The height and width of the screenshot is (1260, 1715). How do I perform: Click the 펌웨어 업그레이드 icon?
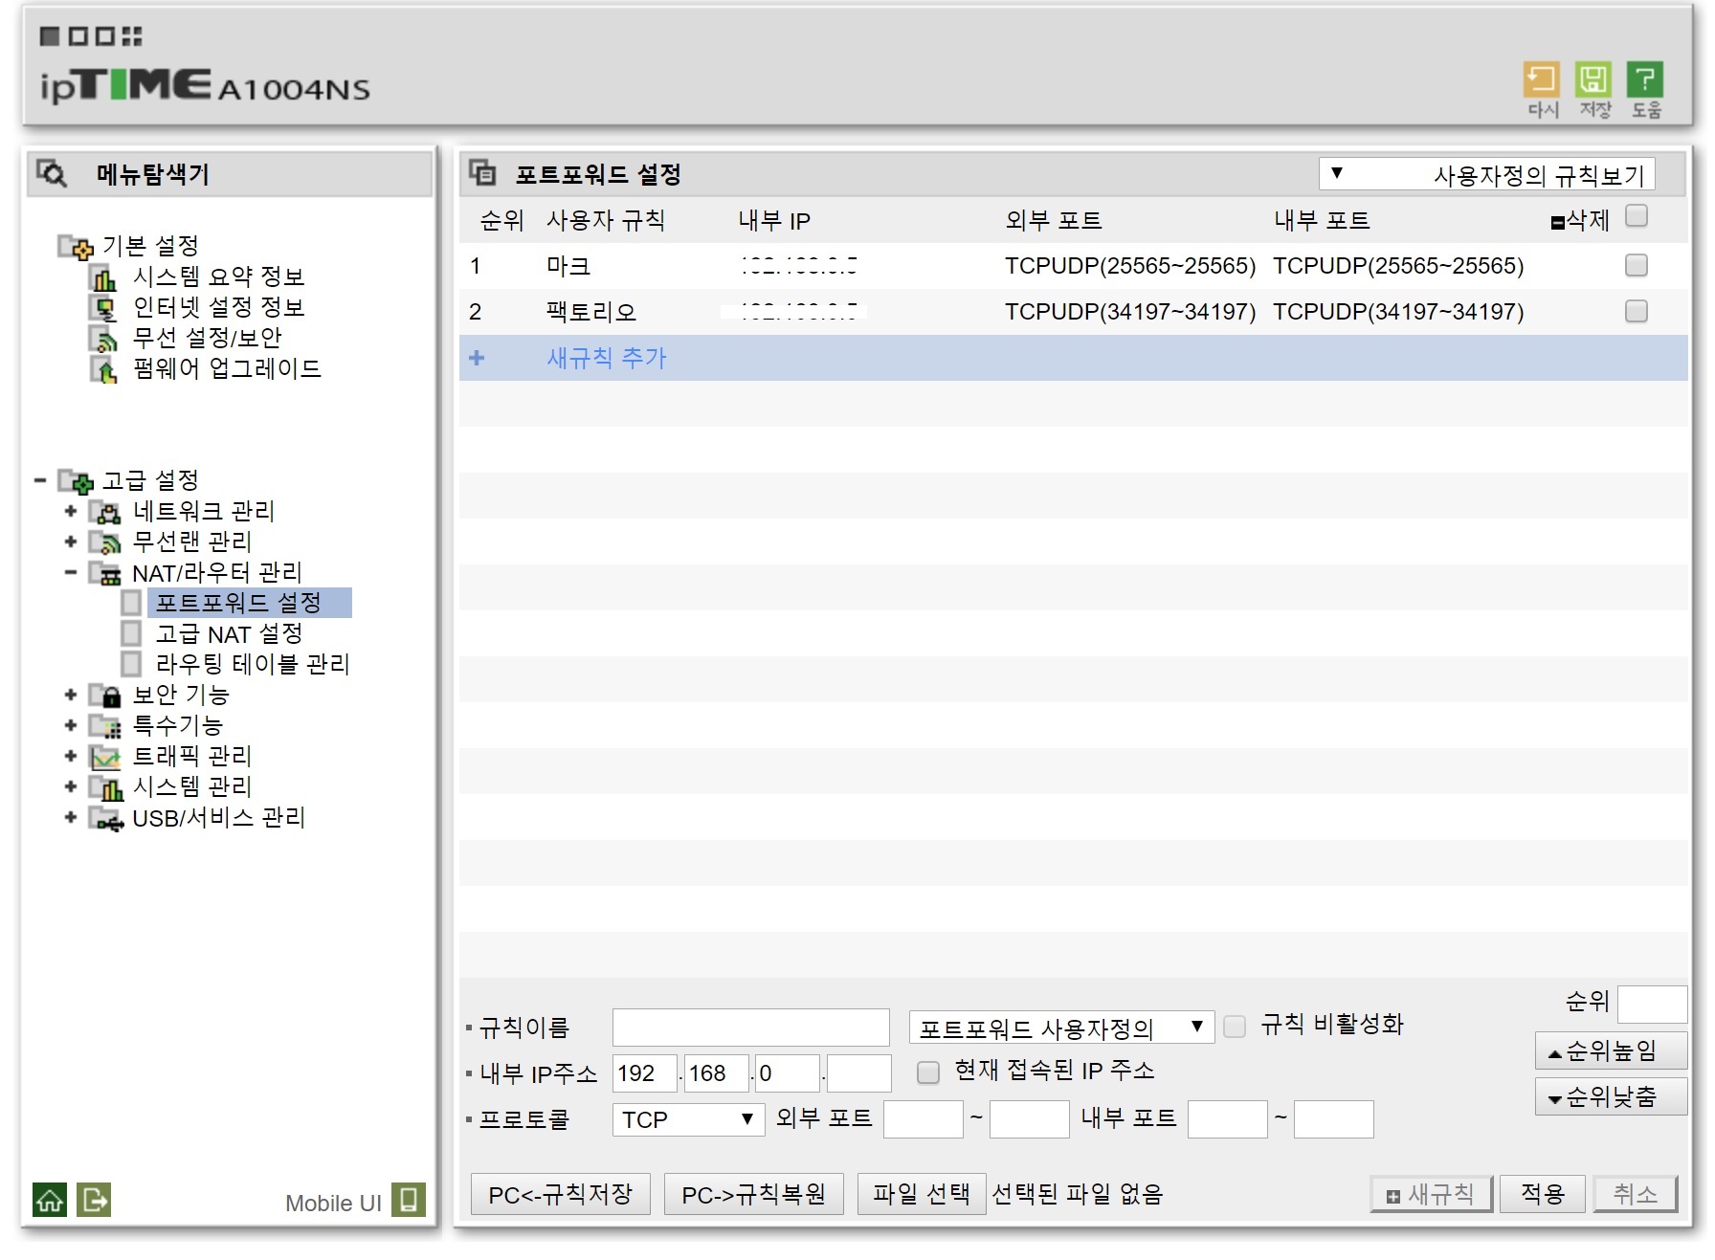coord(103,369)
